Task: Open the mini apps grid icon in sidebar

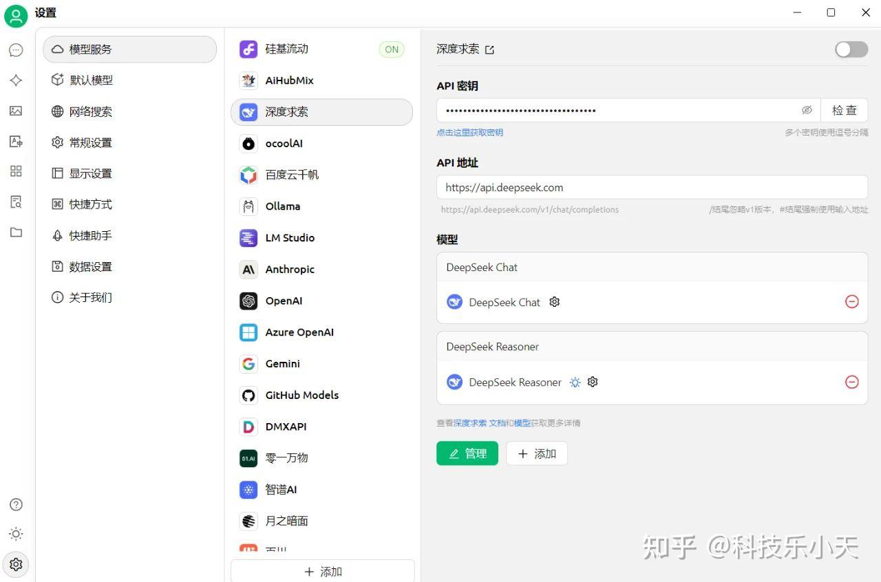Action: click(x=16, y=171)
